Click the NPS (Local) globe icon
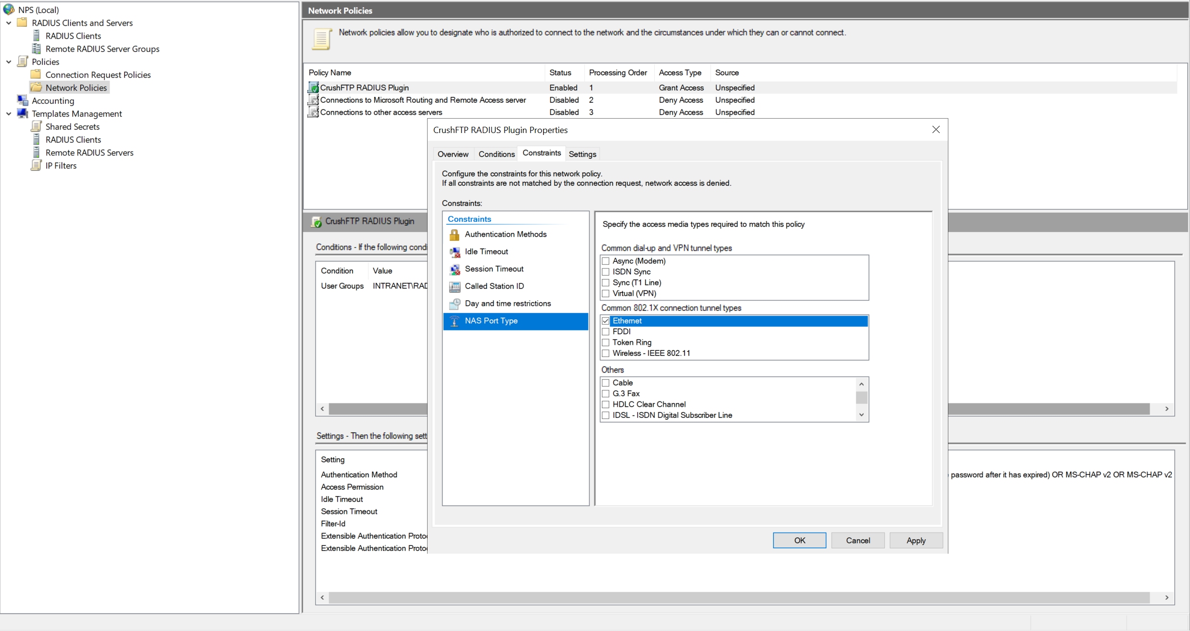 9,10
